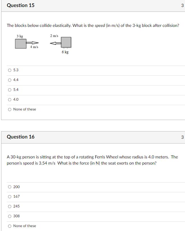The height and width of the screenshot is (231, 185).
Task: Choose answer 5.4 for Question 15
Action: pos(10,90)
